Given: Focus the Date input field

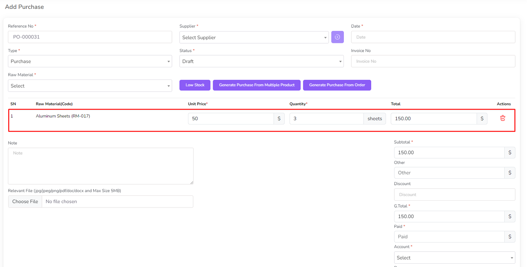Looking at the screenshot, I should point(433,37).
